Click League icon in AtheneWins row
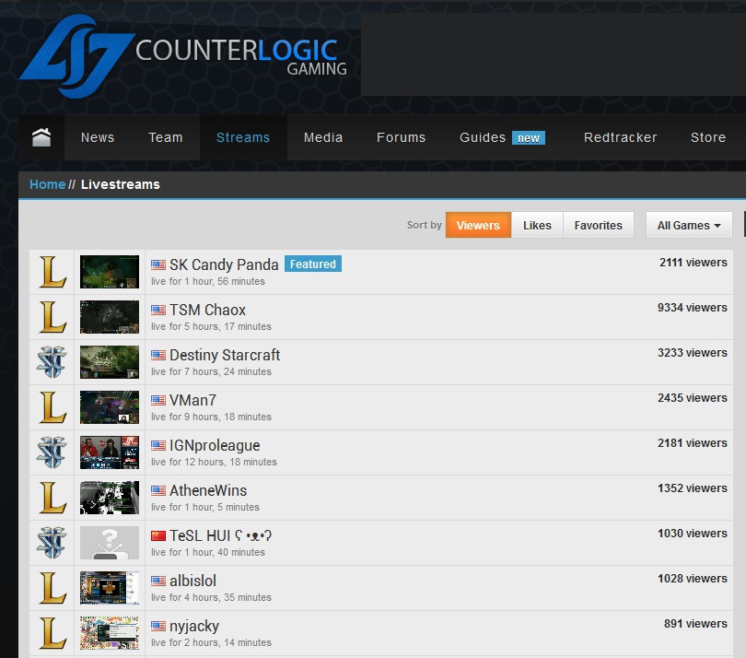The width and height of the screenshot is (746, 658). tap(52, 498)
